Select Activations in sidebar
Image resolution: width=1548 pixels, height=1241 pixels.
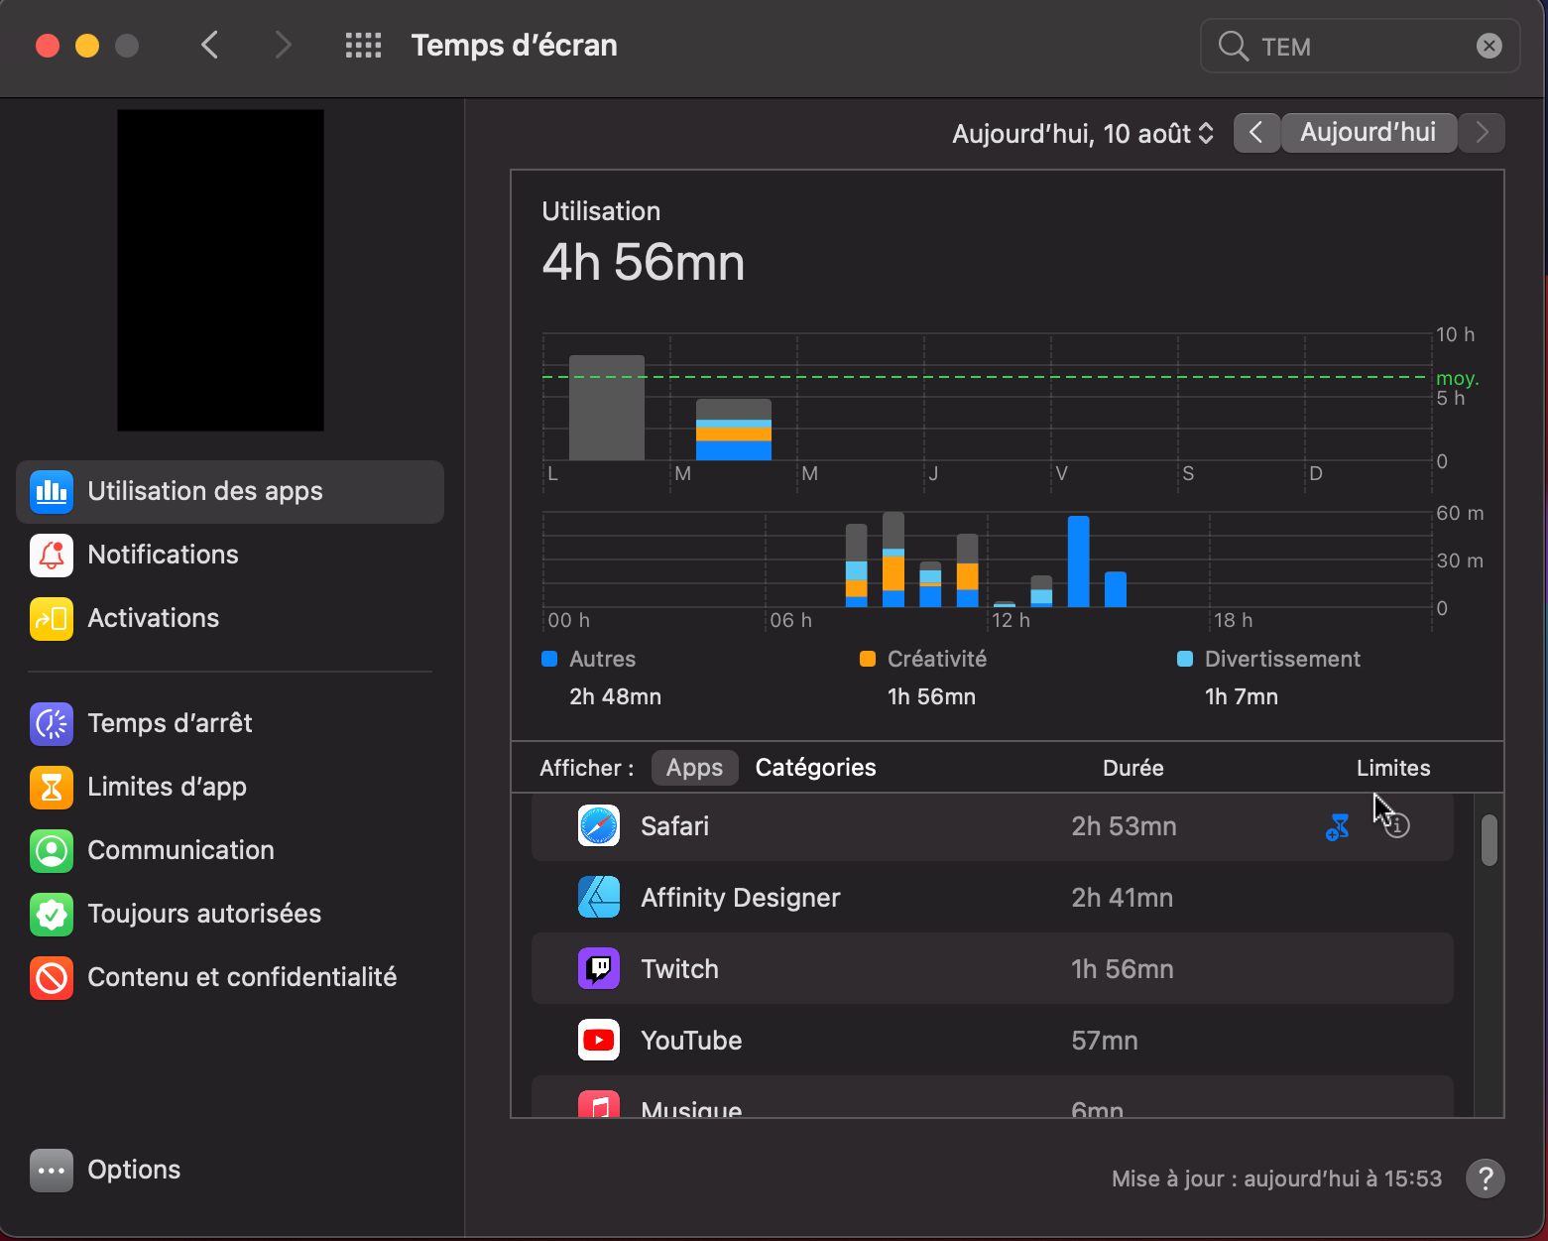tap(230, 619)
